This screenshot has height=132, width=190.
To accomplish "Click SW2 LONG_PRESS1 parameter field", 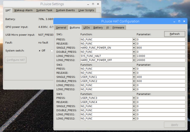I will [161, 85].
